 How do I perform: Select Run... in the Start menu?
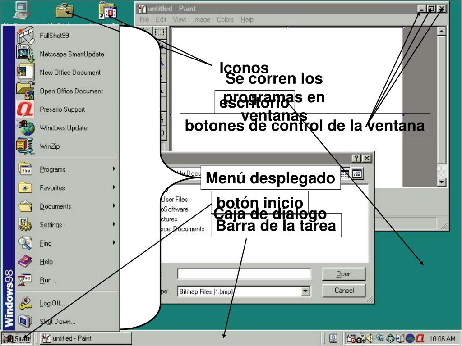pos(67,280)
